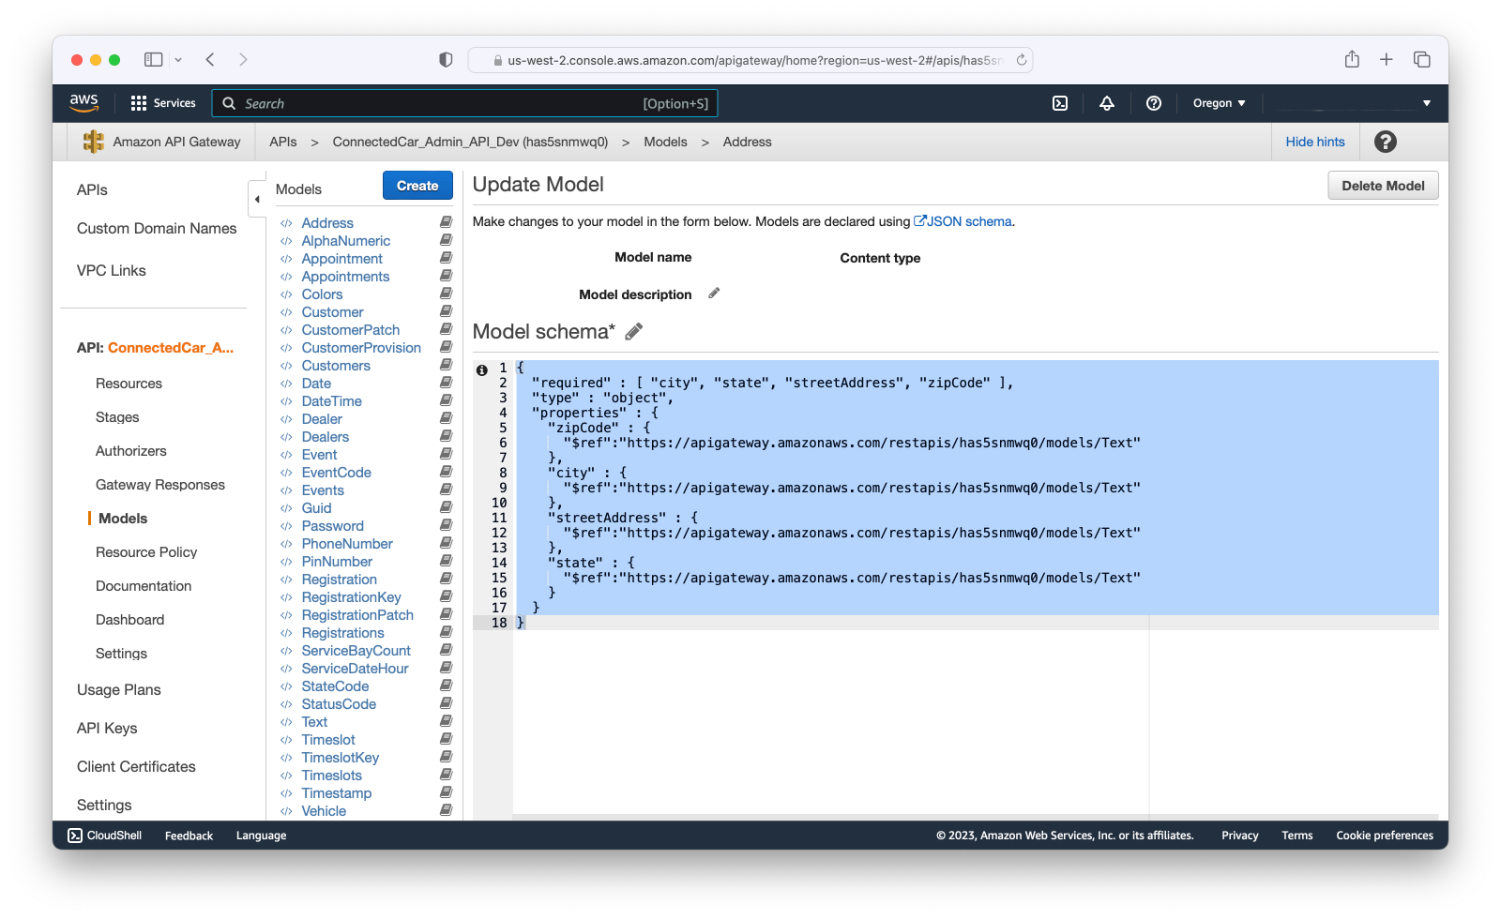Toggle the Safari sidebar button
Viewport: 1501px width, 919px height.
tap(153, 60)
